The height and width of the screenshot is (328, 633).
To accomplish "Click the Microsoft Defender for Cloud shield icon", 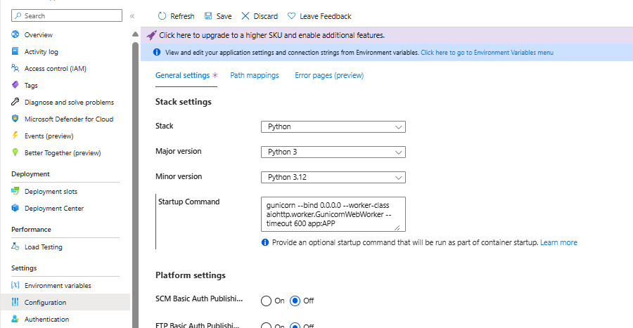I will pyautogui.click(x=15, y=119).
